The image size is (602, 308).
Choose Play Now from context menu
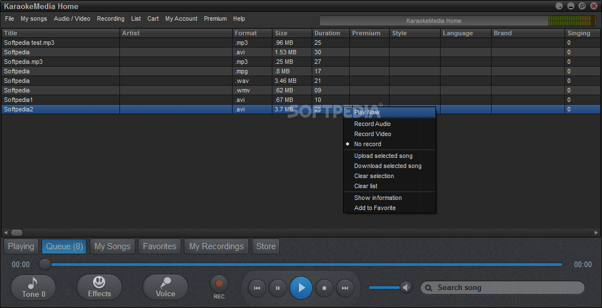pos(390,113)
